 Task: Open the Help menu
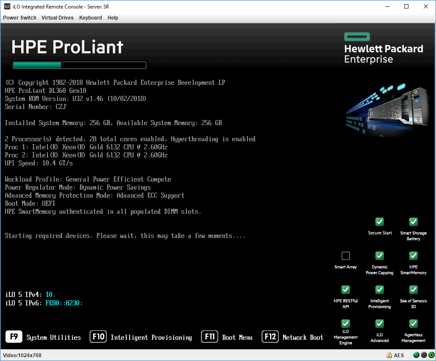coord(113,17)
